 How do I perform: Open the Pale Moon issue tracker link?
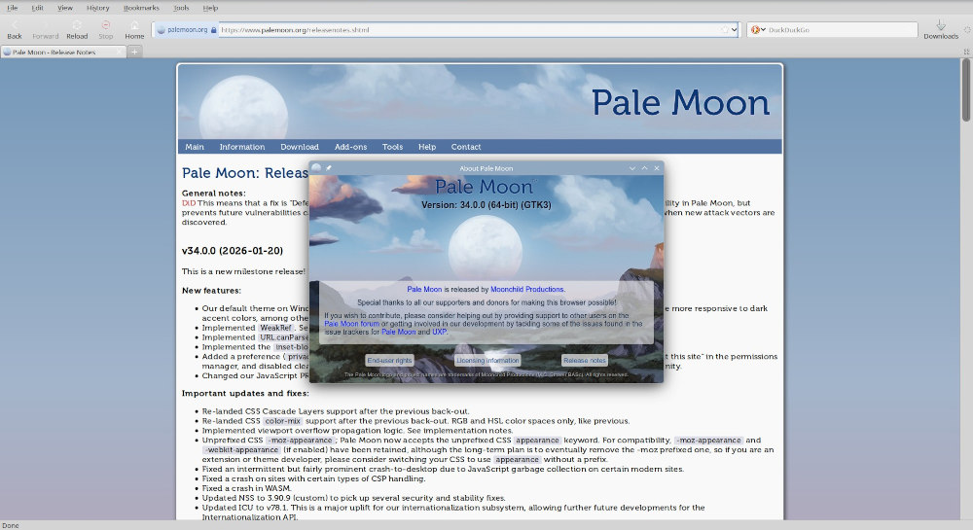tap(398, 333)
